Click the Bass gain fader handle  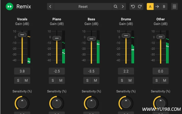click(91, 39)
